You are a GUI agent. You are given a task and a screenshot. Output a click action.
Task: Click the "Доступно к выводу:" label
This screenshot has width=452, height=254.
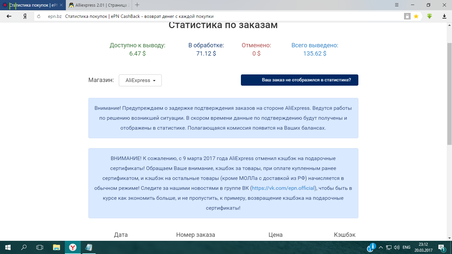[x=138, y=45]
